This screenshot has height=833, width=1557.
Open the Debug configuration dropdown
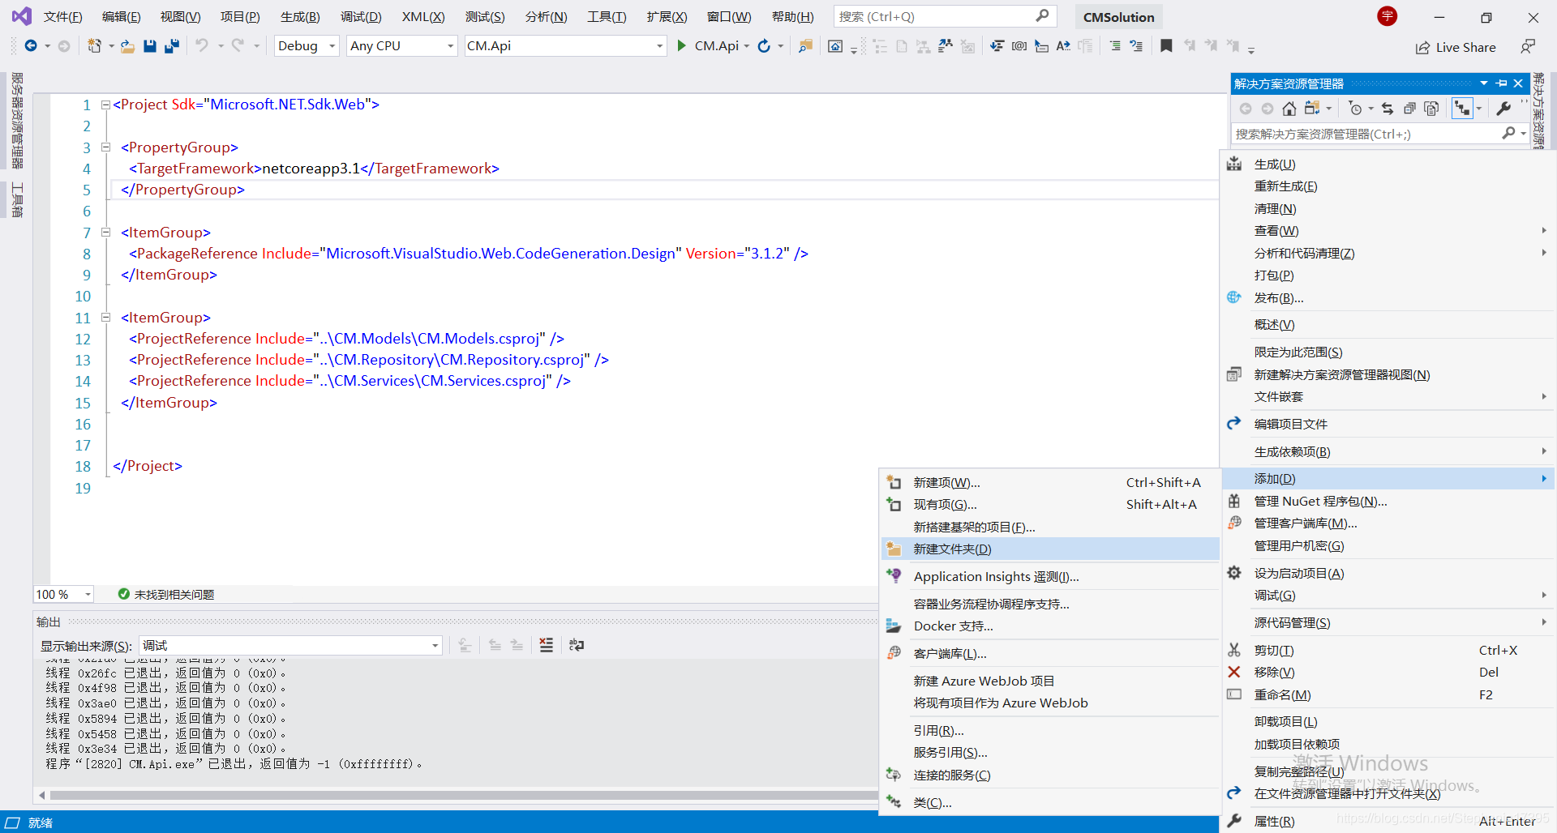(307, 46)
